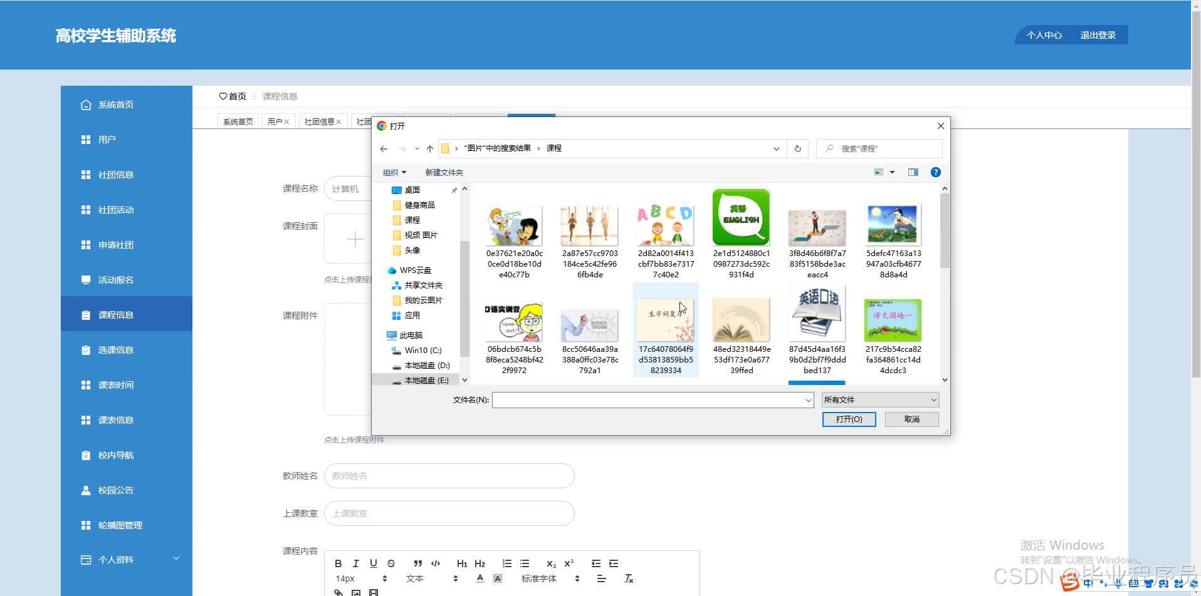Insert blockquote in the editor

coord(418,563)
